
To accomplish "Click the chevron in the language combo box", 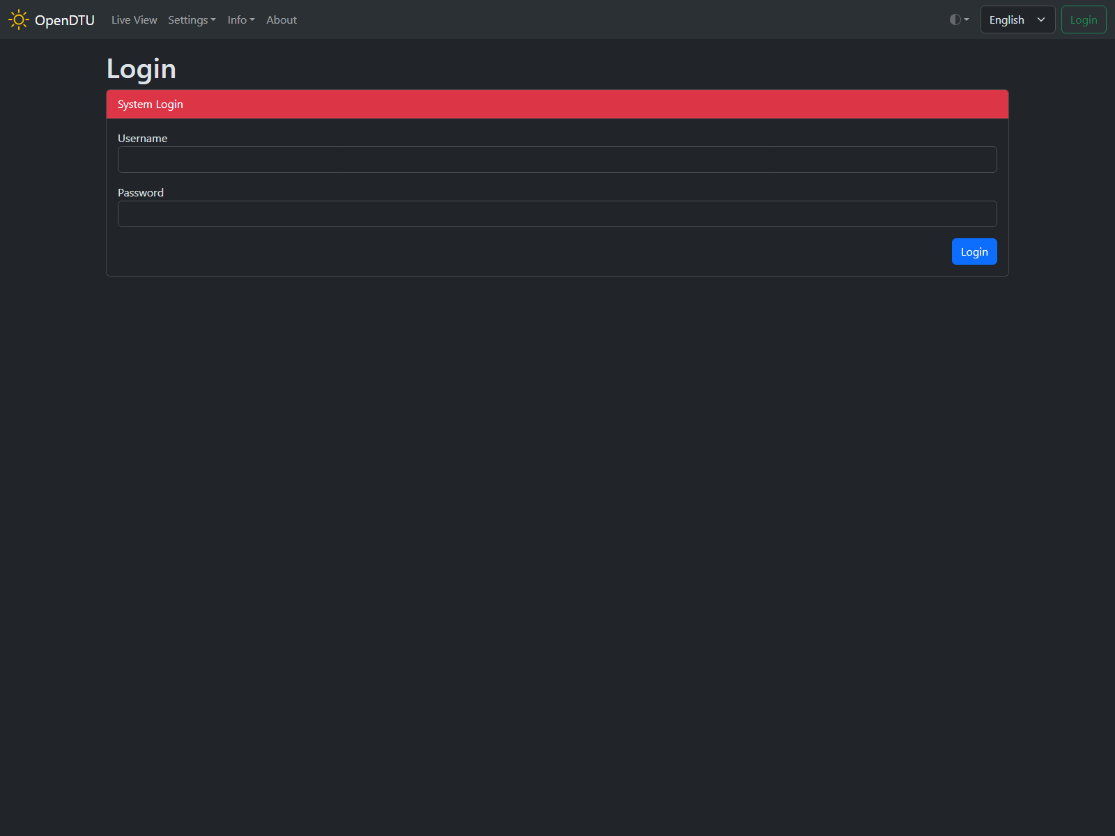I will tap(1041, 20).
